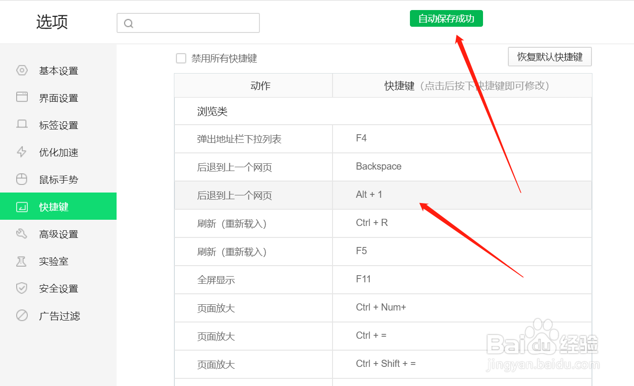The image size is (634, 386).
Task: Select 高级设置 in sidebar
Action: click(x=58, y=234)
